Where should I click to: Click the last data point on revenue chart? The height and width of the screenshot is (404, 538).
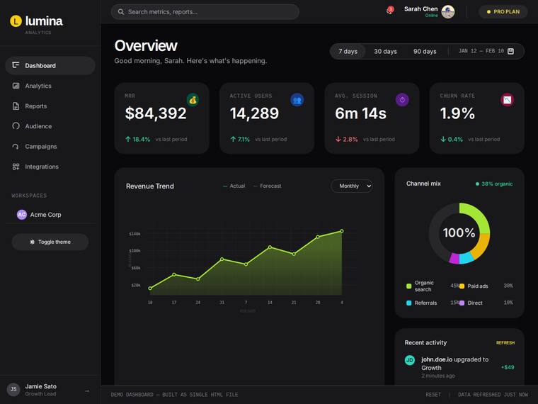(342, 231)
